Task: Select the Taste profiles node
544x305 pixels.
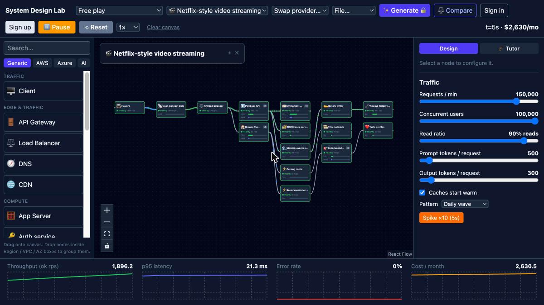Action: point(378,130)
